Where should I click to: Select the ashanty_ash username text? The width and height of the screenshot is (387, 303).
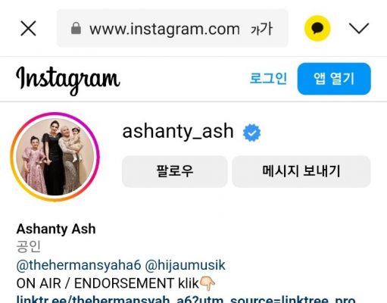178,132
